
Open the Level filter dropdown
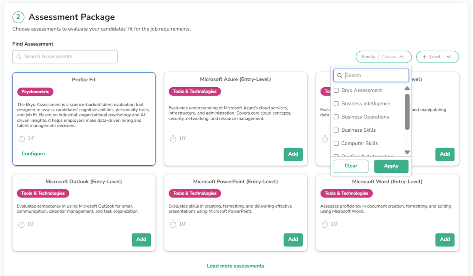(x=448, y=57)
